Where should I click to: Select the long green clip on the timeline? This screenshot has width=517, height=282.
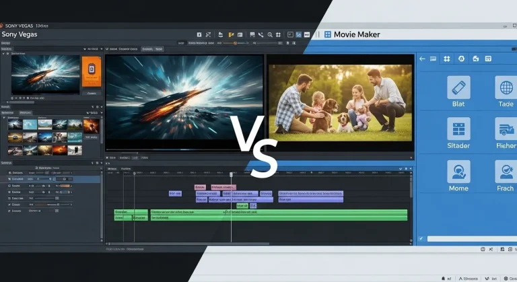pos(279,212)
